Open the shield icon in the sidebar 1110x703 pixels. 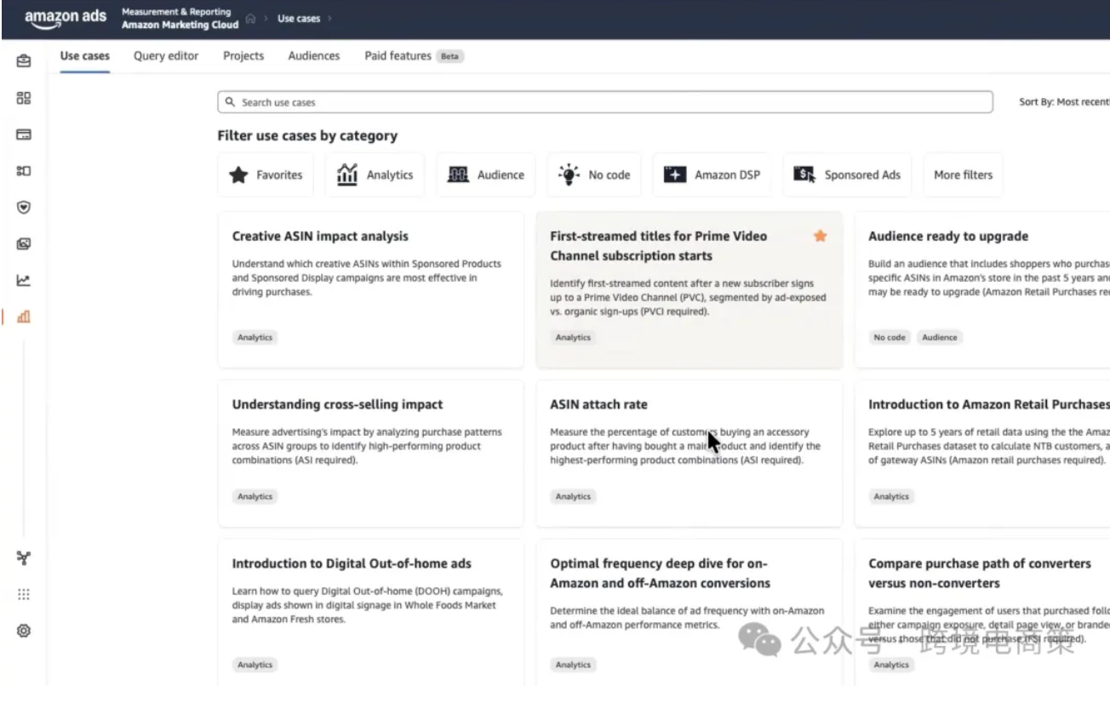coord(24,207)
